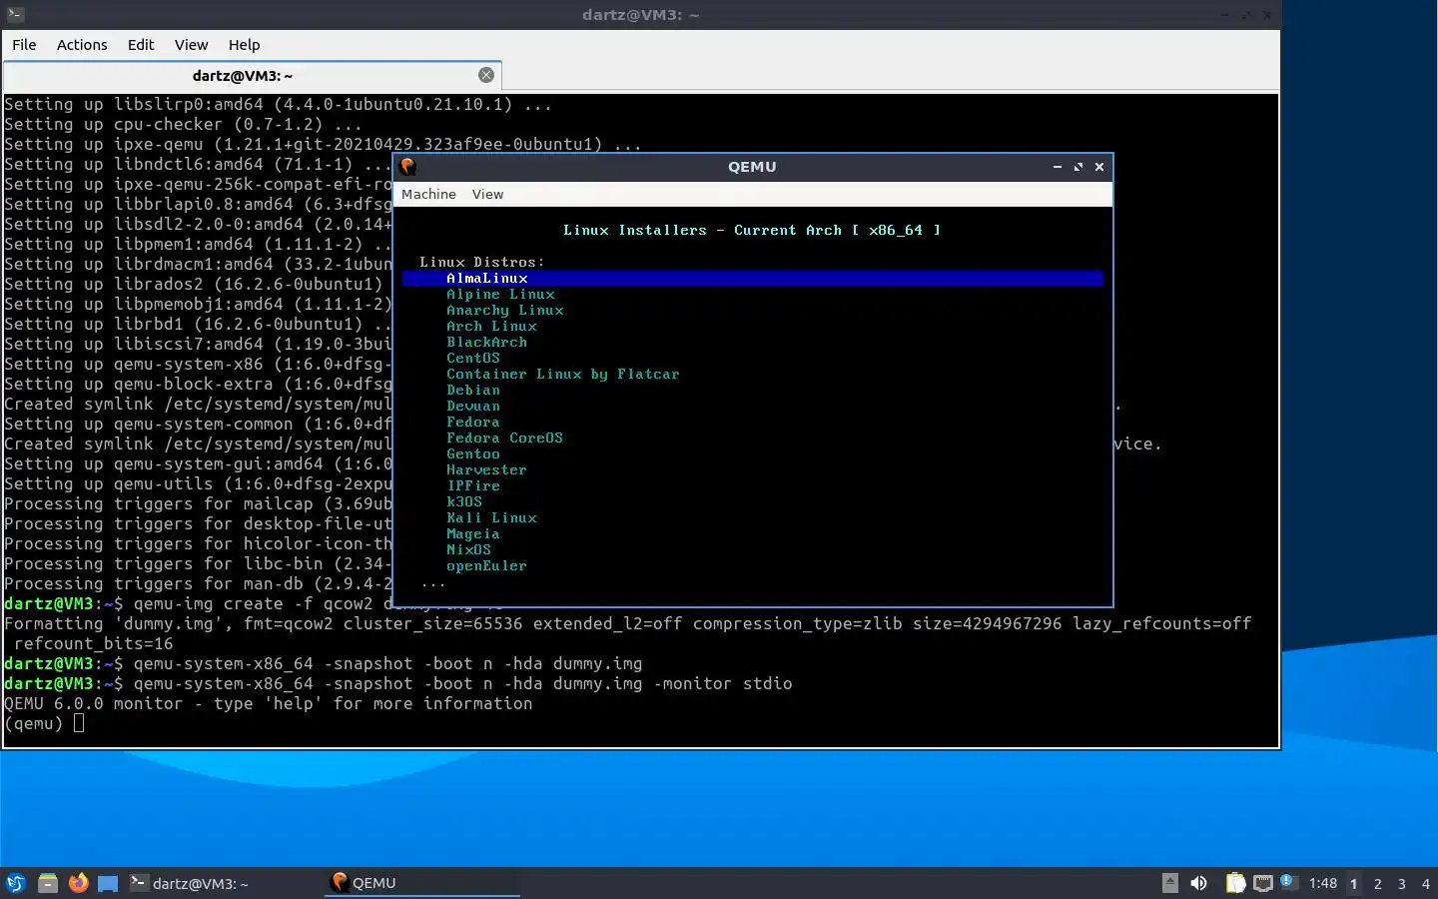1438x899 pixels.
Task: Click the (qemu) monitor prompt in terminal
Action: [x=34, y=723]
